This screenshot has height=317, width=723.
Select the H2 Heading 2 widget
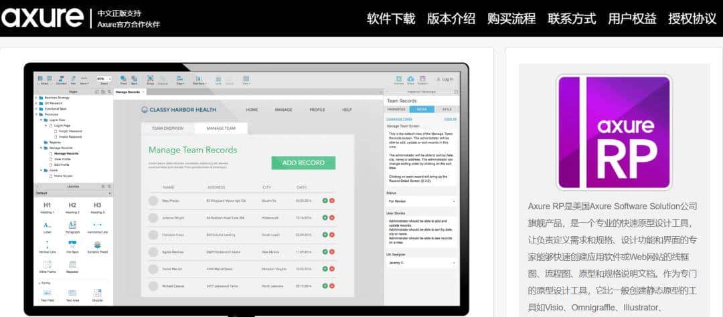click(72, 207)
